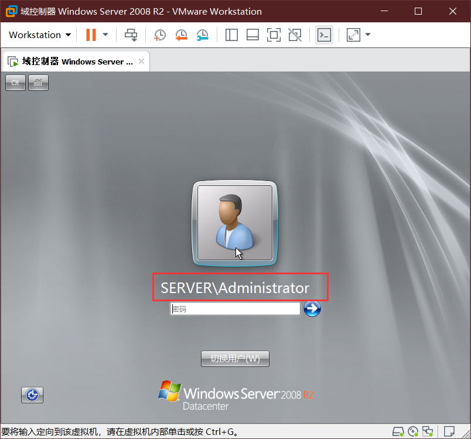
Task: Open the on-screen keyboard button
Action: click(38, 83)
